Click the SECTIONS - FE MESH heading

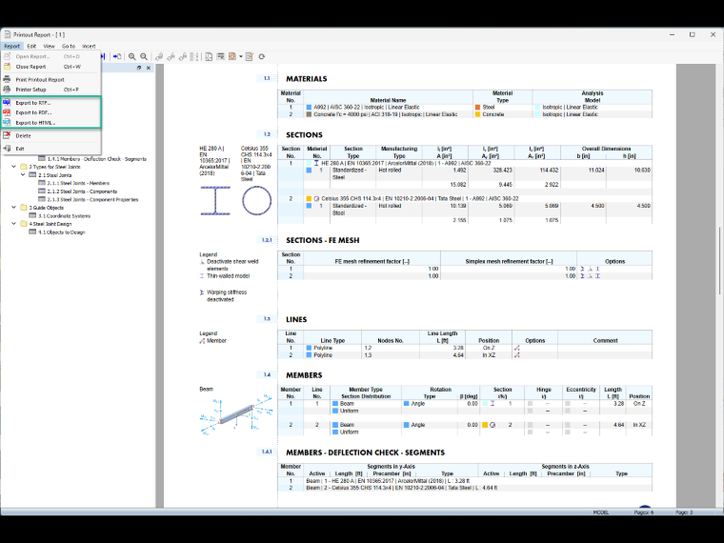tap(322, 240)
